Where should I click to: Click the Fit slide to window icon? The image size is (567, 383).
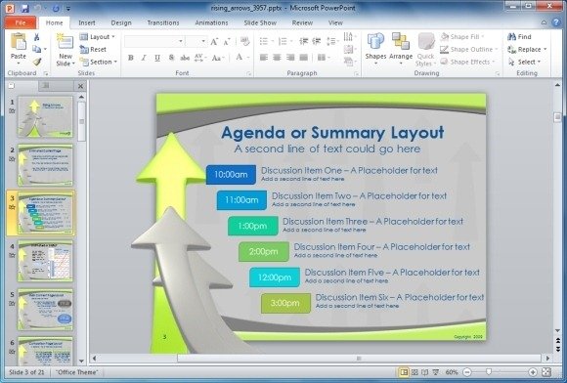[x=546, y=372]
